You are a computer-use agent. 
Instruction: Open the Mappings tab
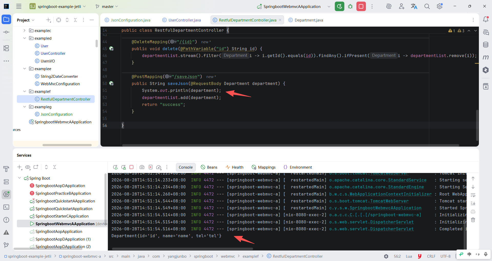264,167
